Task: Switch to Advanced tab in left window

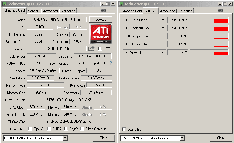Action: pos(50,11)
